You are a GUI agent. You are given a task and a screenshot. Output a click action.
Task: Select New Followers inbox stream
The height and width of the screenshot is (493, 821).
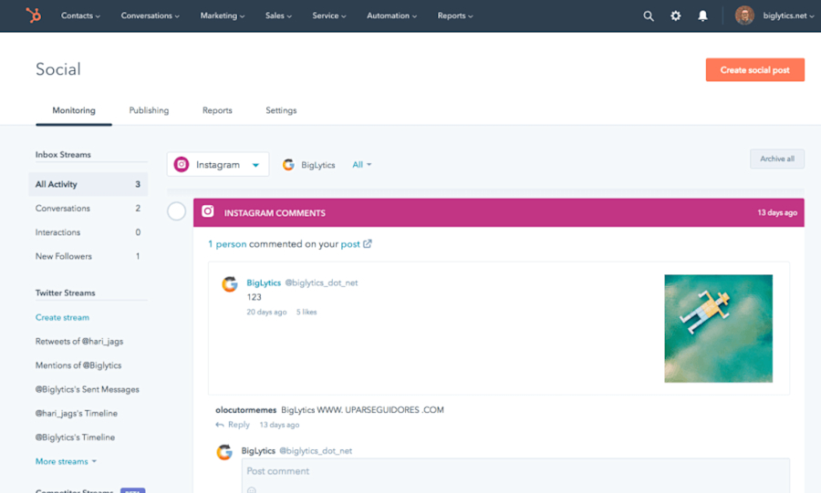coord(88,256)
